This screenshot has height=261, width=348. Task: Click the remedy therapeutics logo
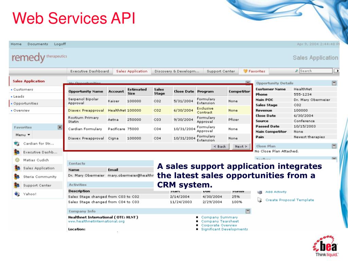pyautogui.click(x=39, y=58)
